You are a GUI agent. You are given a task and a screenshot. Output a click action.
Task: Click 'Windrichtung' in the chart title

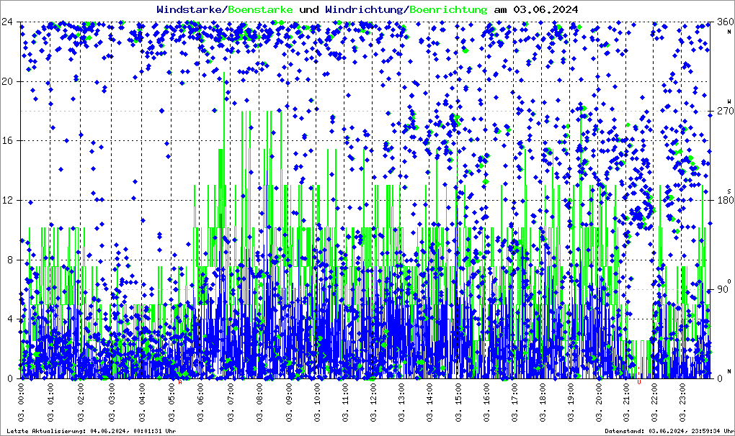tap(364, 9)
